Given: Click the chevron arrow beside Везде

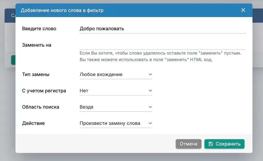Looking at the screenshot, I should click(x=150, y=107).
